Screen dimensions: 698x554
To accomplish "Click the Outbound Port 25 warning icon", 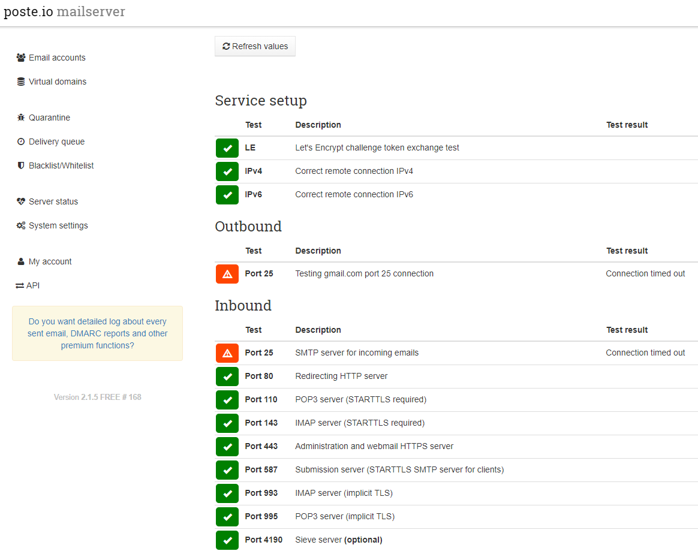I will 227,274.
